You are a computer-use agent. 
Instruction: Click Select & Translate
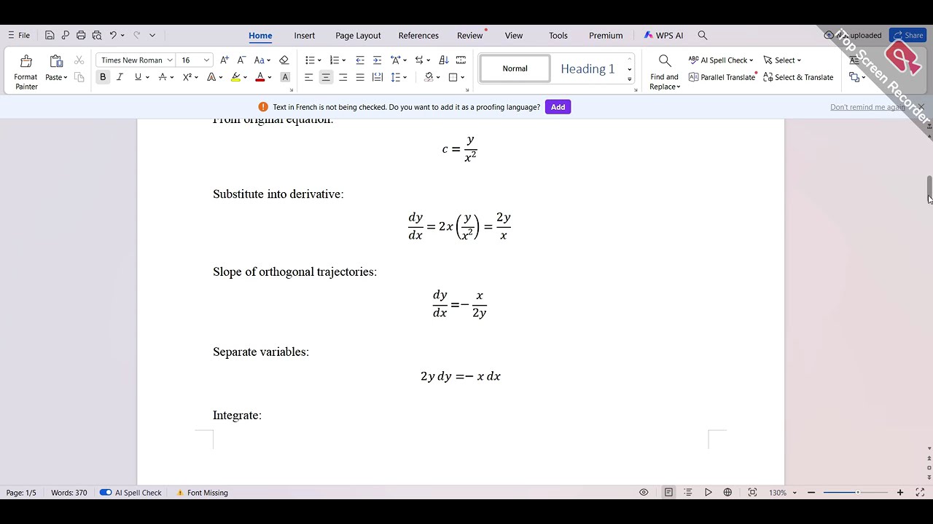798,77
